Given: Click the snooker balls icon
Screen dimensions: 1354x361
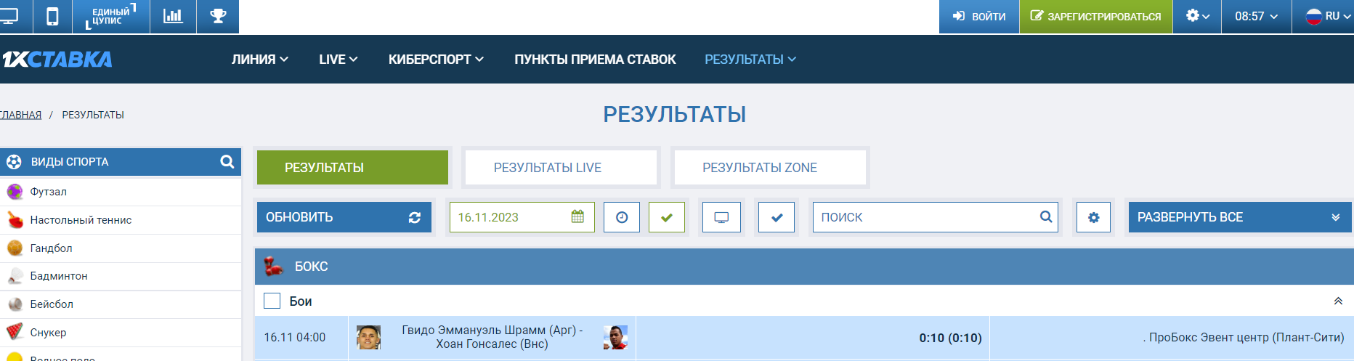Looking at the screenshot, I should pyautogui.click(x=15, y=332).
